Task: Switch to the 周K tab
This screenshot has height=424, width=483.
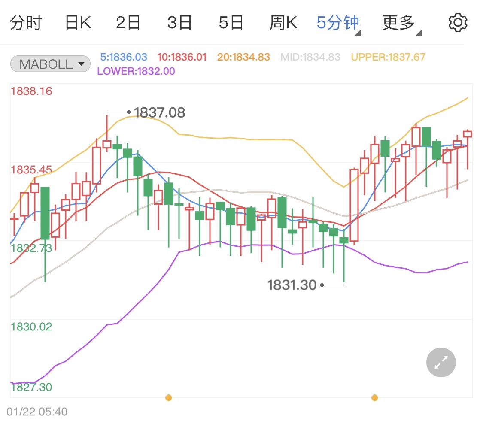Action: coord(284,23)
